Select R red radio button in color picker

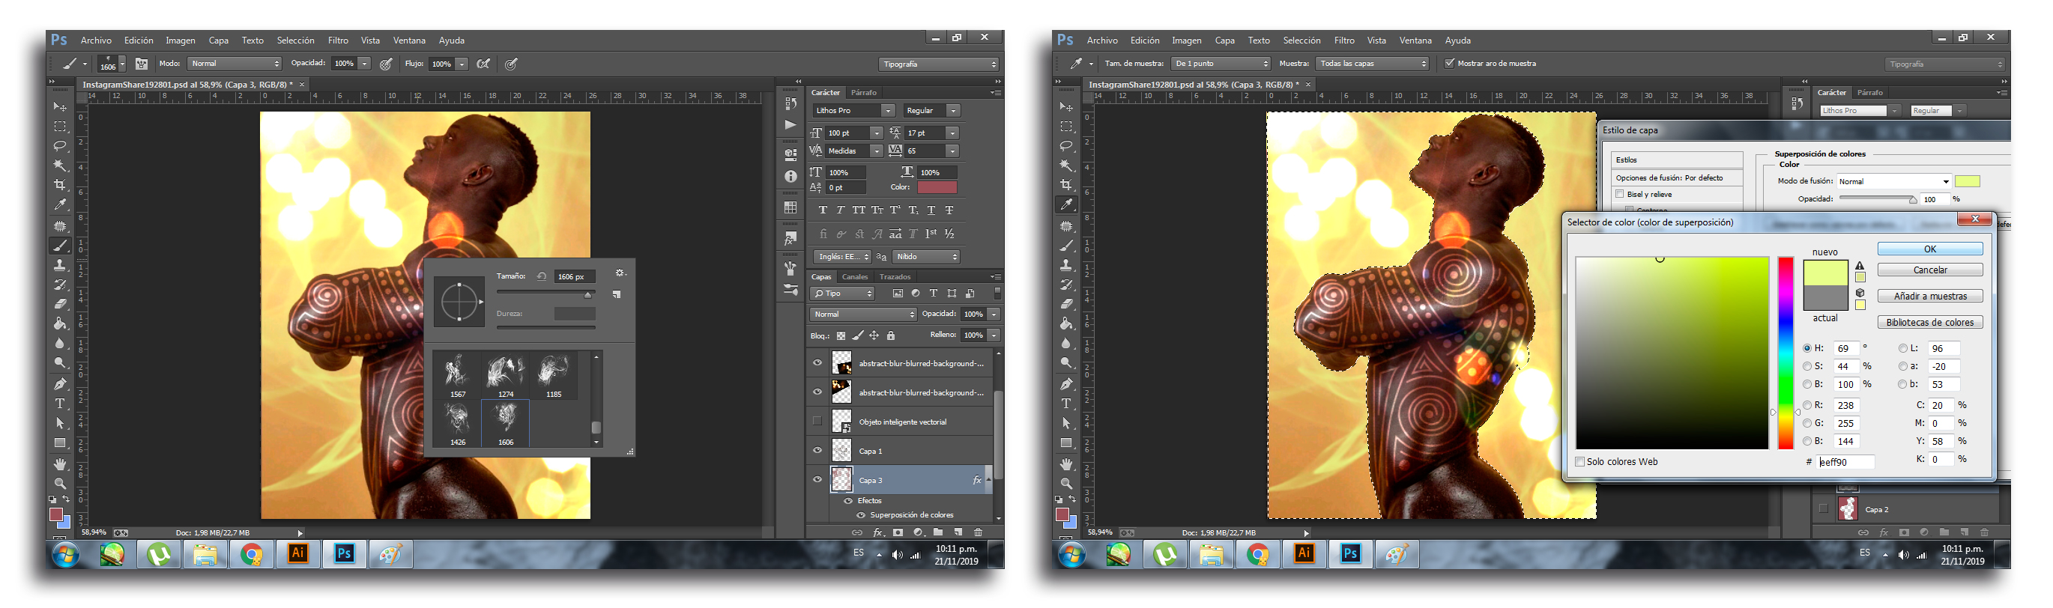1806,406
